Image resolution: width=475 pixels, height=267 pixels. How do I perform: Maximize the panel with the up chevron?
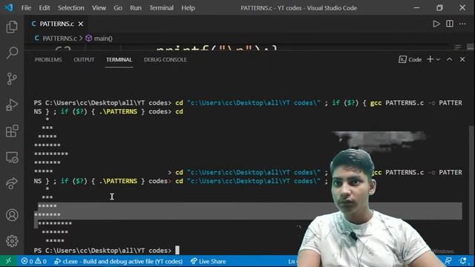click(x=449, y=59)
